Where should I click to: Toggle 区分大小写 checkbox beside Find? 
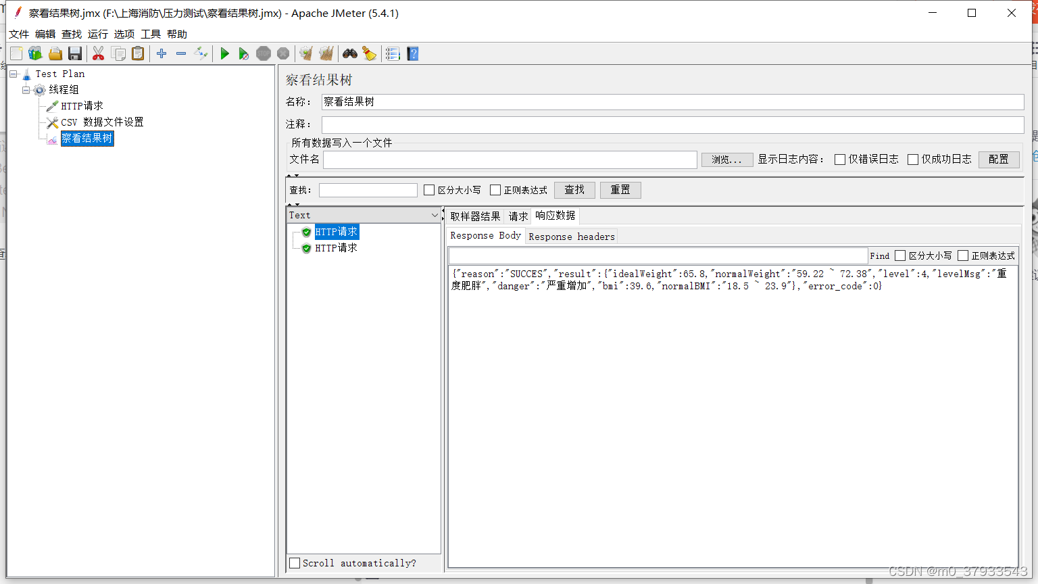(x=900, y=255)
